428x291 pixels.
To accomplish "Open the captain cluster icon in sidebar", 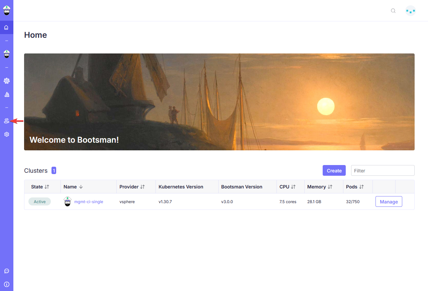I will tap(6, 54).
